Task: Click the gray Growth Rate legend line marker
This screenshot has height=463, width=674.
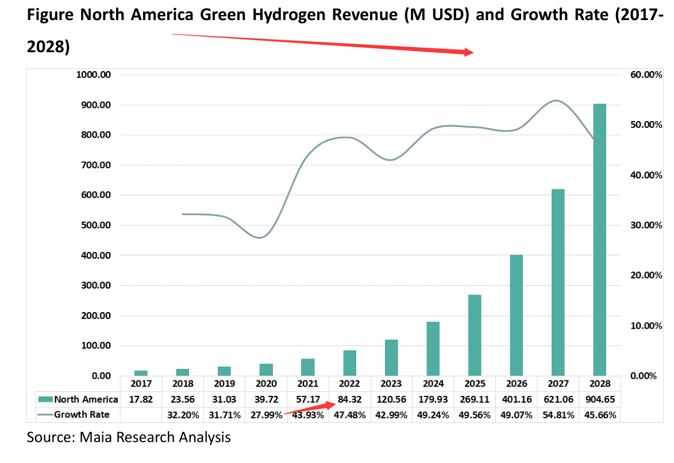Action: coord(45,414)
